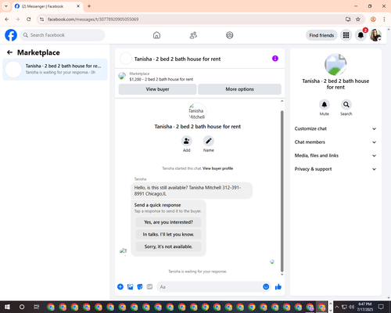This screenshot has height=313, width=391.
Task: Send quick response 'In talks. I'll let you know.'
Action: pyautogui.click(x=168, y=235)
